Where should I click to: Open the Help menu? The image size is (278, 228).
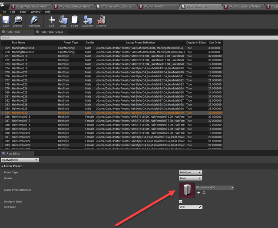(x=47, y=12)
